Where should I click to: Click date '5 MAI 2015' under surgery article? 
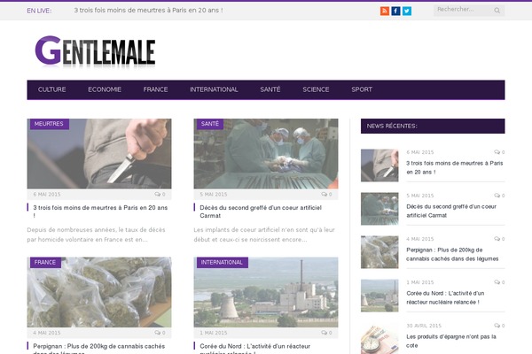pyautogui.click(x=214, y=195)
